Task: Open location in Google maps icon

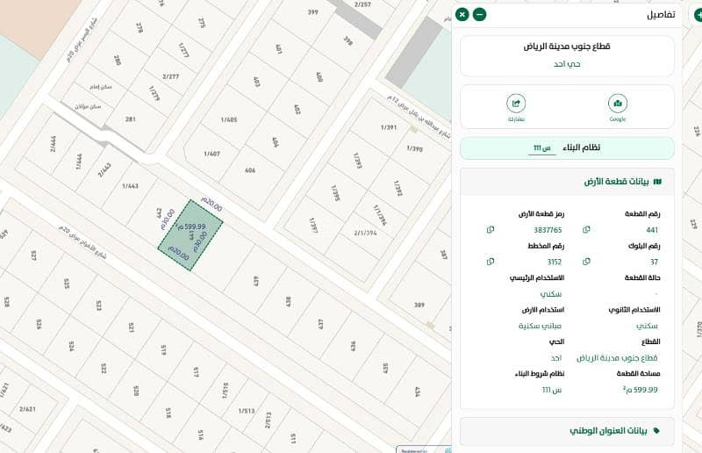Action: pos(618,104)
